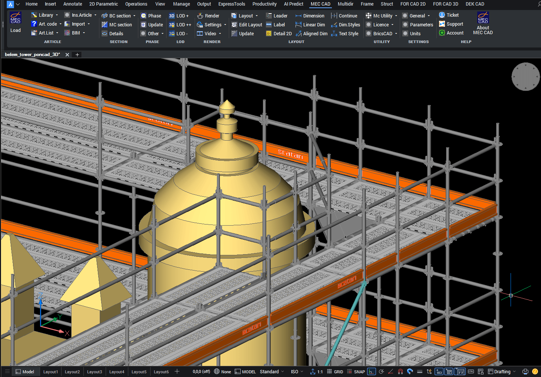Click the LOD ++ 3D icon

click(x=172, y=24)
